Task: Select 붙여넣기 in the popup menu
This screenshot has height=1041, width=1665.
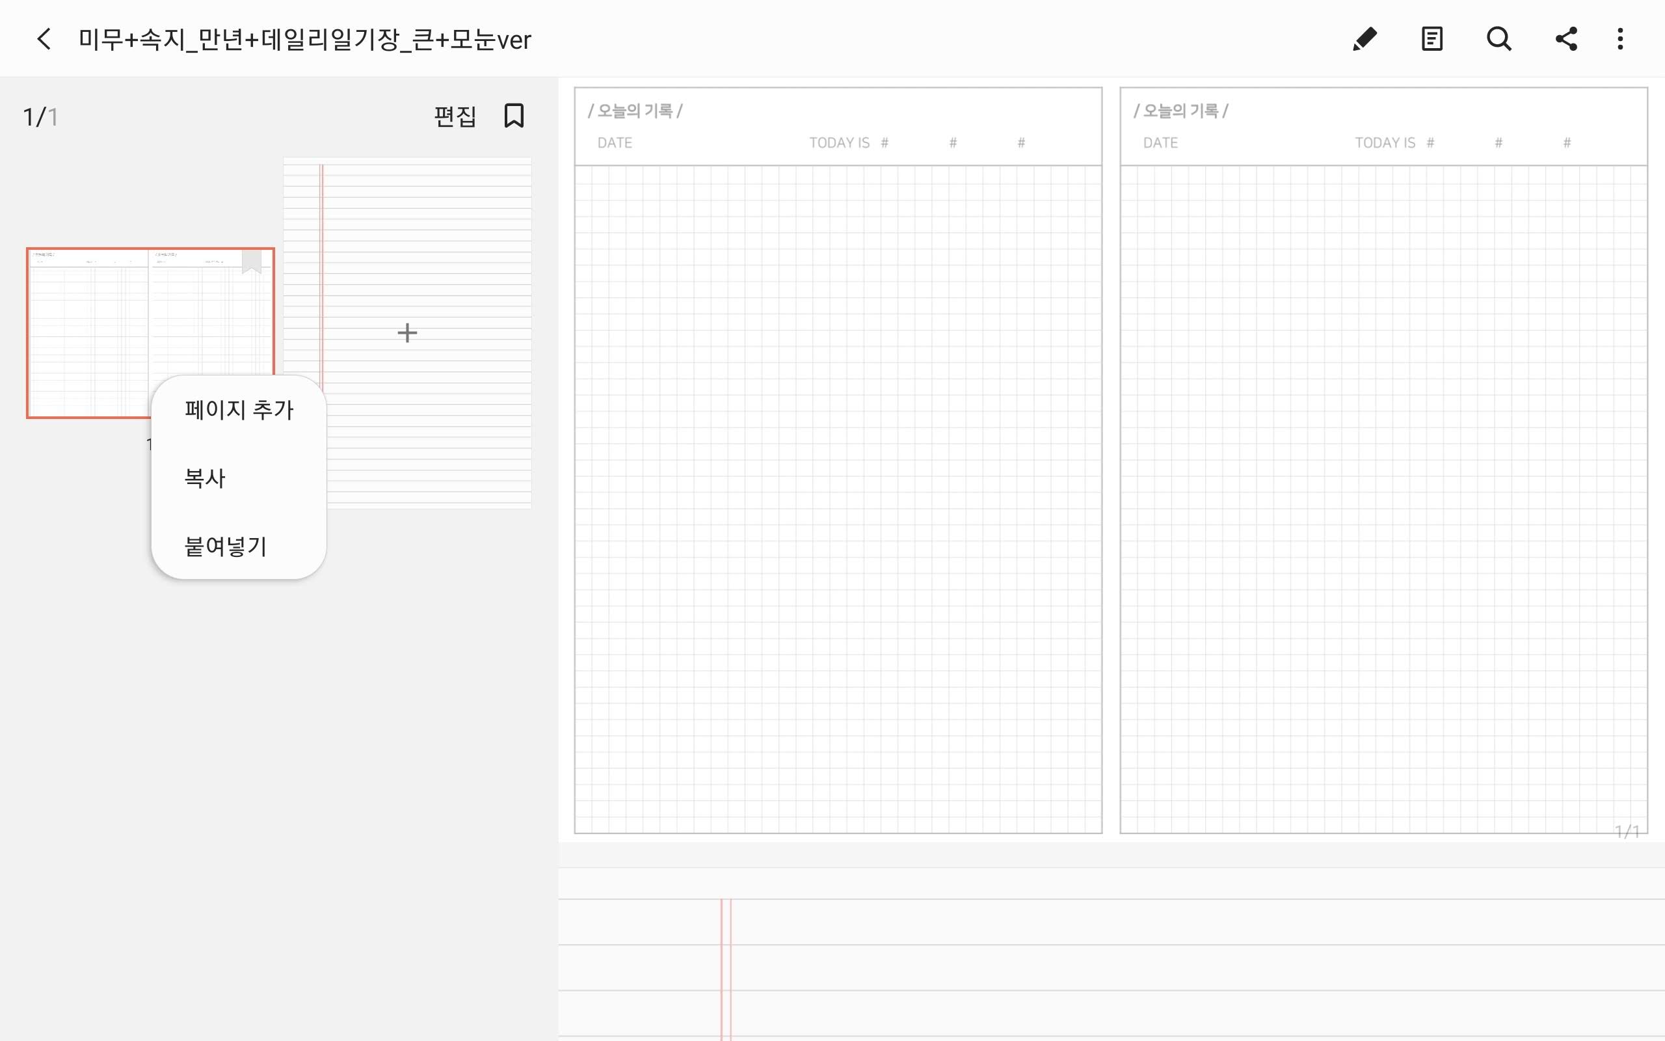Action: [x=226, y=546]
